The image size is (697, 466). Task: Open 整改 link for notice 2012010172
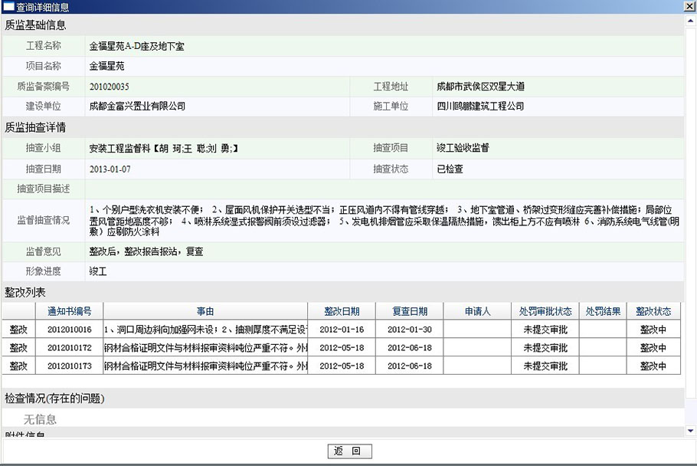18,347
